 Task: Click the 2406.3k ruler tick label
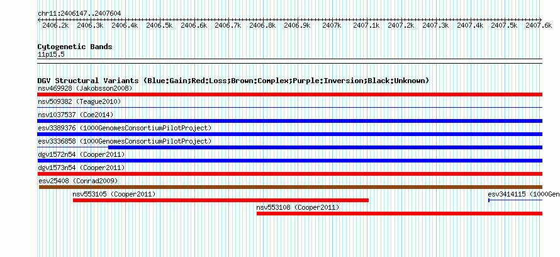click(x=90, y=25)
